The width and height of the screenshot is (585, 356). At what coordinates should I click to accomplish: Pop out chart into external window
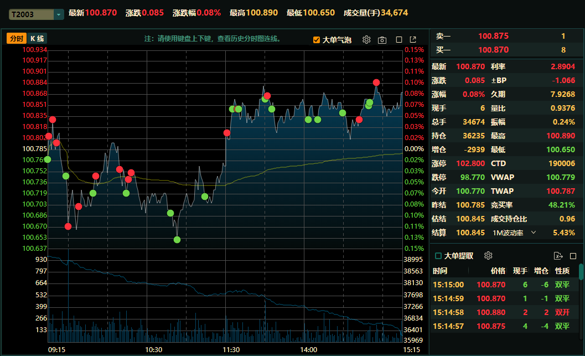pyautogui.click(x=413, y=39)
